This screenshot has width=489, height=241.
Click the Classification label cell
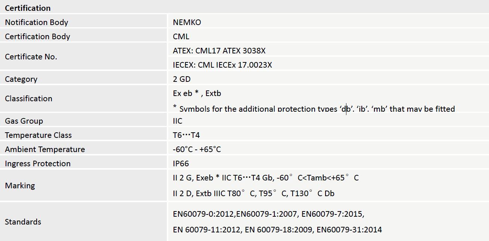[28, 98]
